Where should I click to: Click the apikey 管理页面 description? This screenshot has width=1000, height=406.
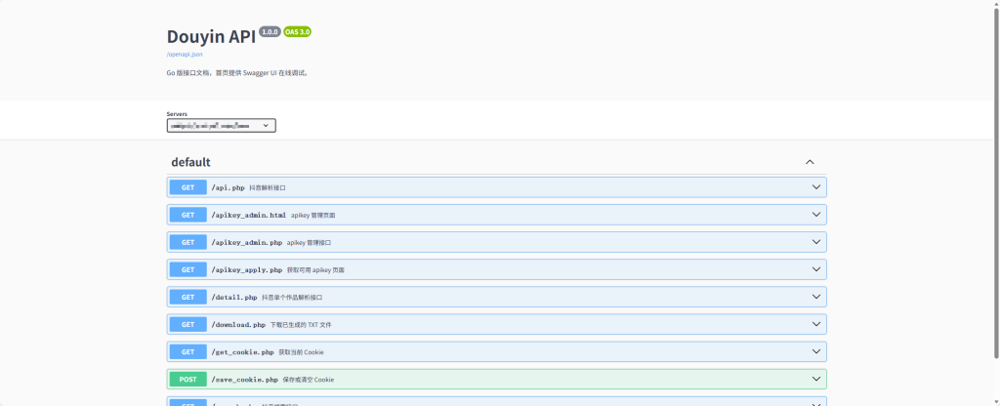tap(313, 216)
